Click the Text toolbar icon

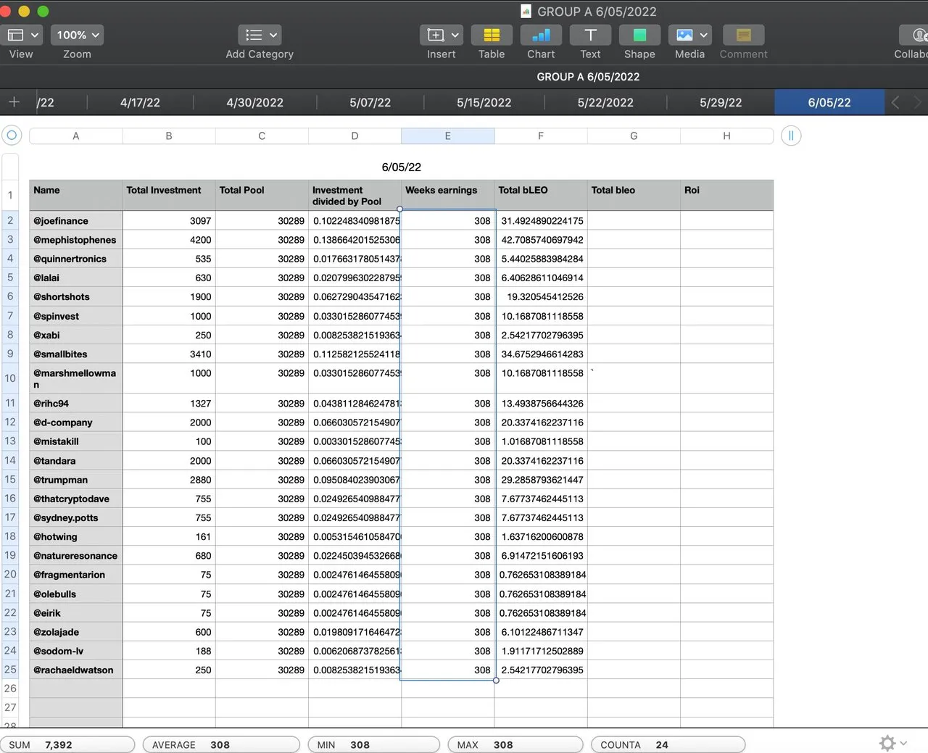pyautogui.click(x=590, y=35)
